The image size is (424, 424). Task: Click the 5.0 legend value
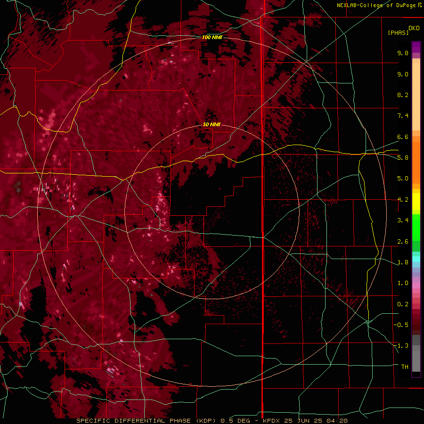click(x=403, y=179)
